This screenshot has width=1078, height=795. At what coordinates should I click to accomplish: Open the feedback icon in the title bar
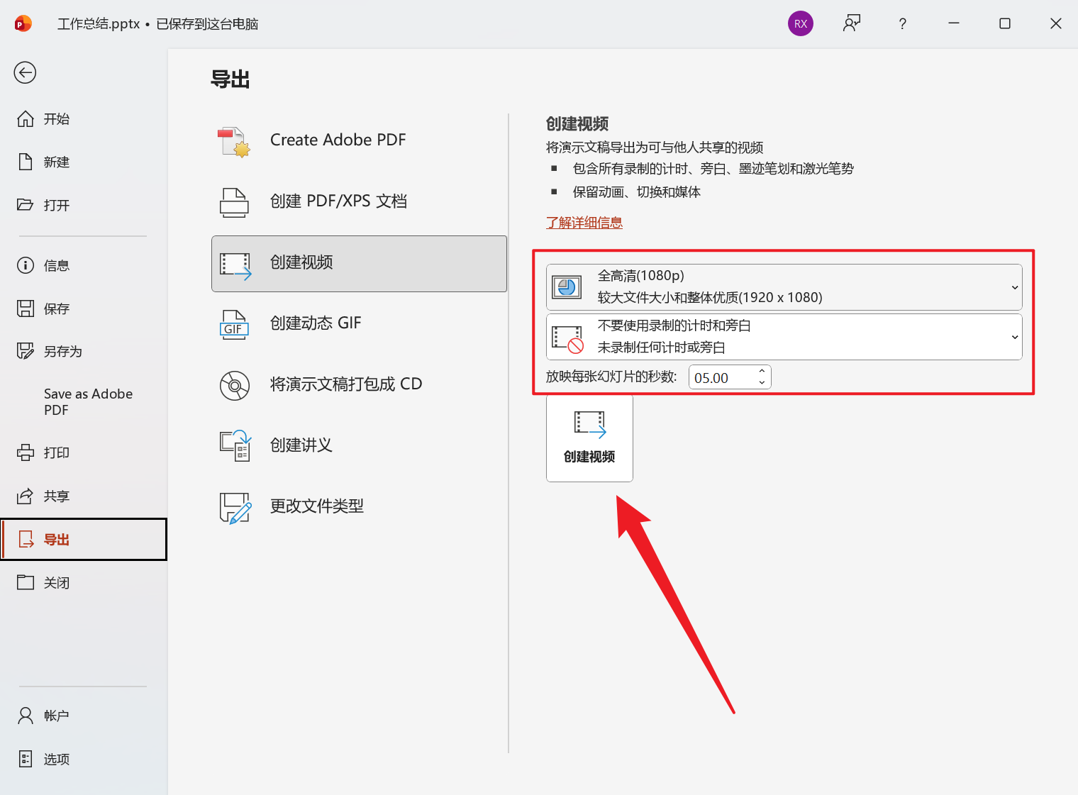[x=851, y=23]
